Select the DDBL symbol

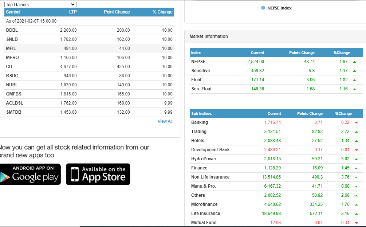12,30
